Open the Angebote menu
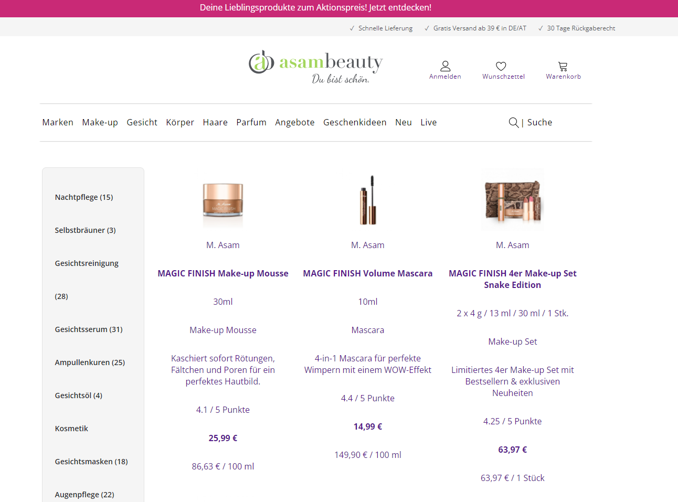Screen dimensions: 678x502 click(x=294, y=122)
